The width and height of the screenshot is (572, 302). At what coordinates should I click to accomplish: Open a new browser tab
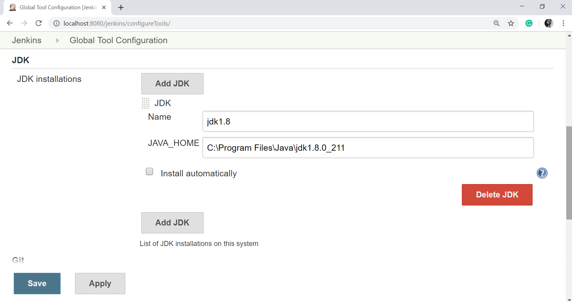121,7
